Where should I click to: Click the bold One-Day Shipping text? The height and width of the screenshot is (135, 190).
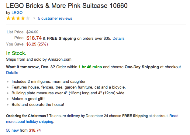click(142, 67)
